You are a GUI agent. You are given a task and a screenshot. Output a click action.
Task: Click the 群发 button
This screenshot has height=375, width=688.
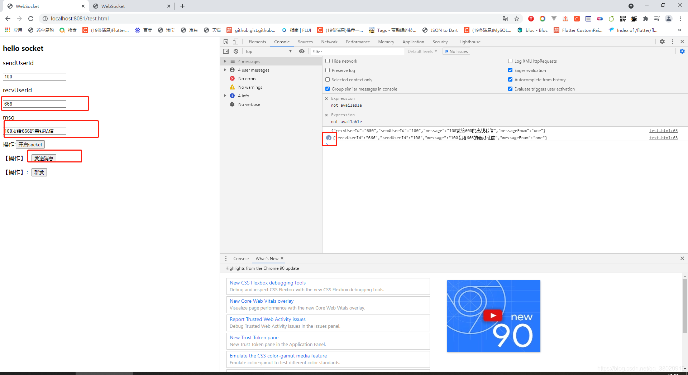tap(39, 172)
